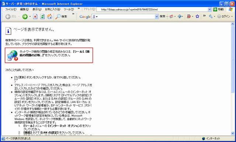Open Google search box history dropdown
Screen dimensions: 236x142
click(x=157, y=17)
